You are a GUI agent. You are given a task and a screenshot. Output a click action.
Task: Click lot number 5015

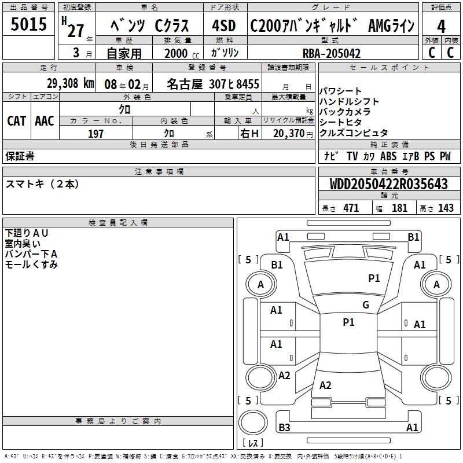28,24
